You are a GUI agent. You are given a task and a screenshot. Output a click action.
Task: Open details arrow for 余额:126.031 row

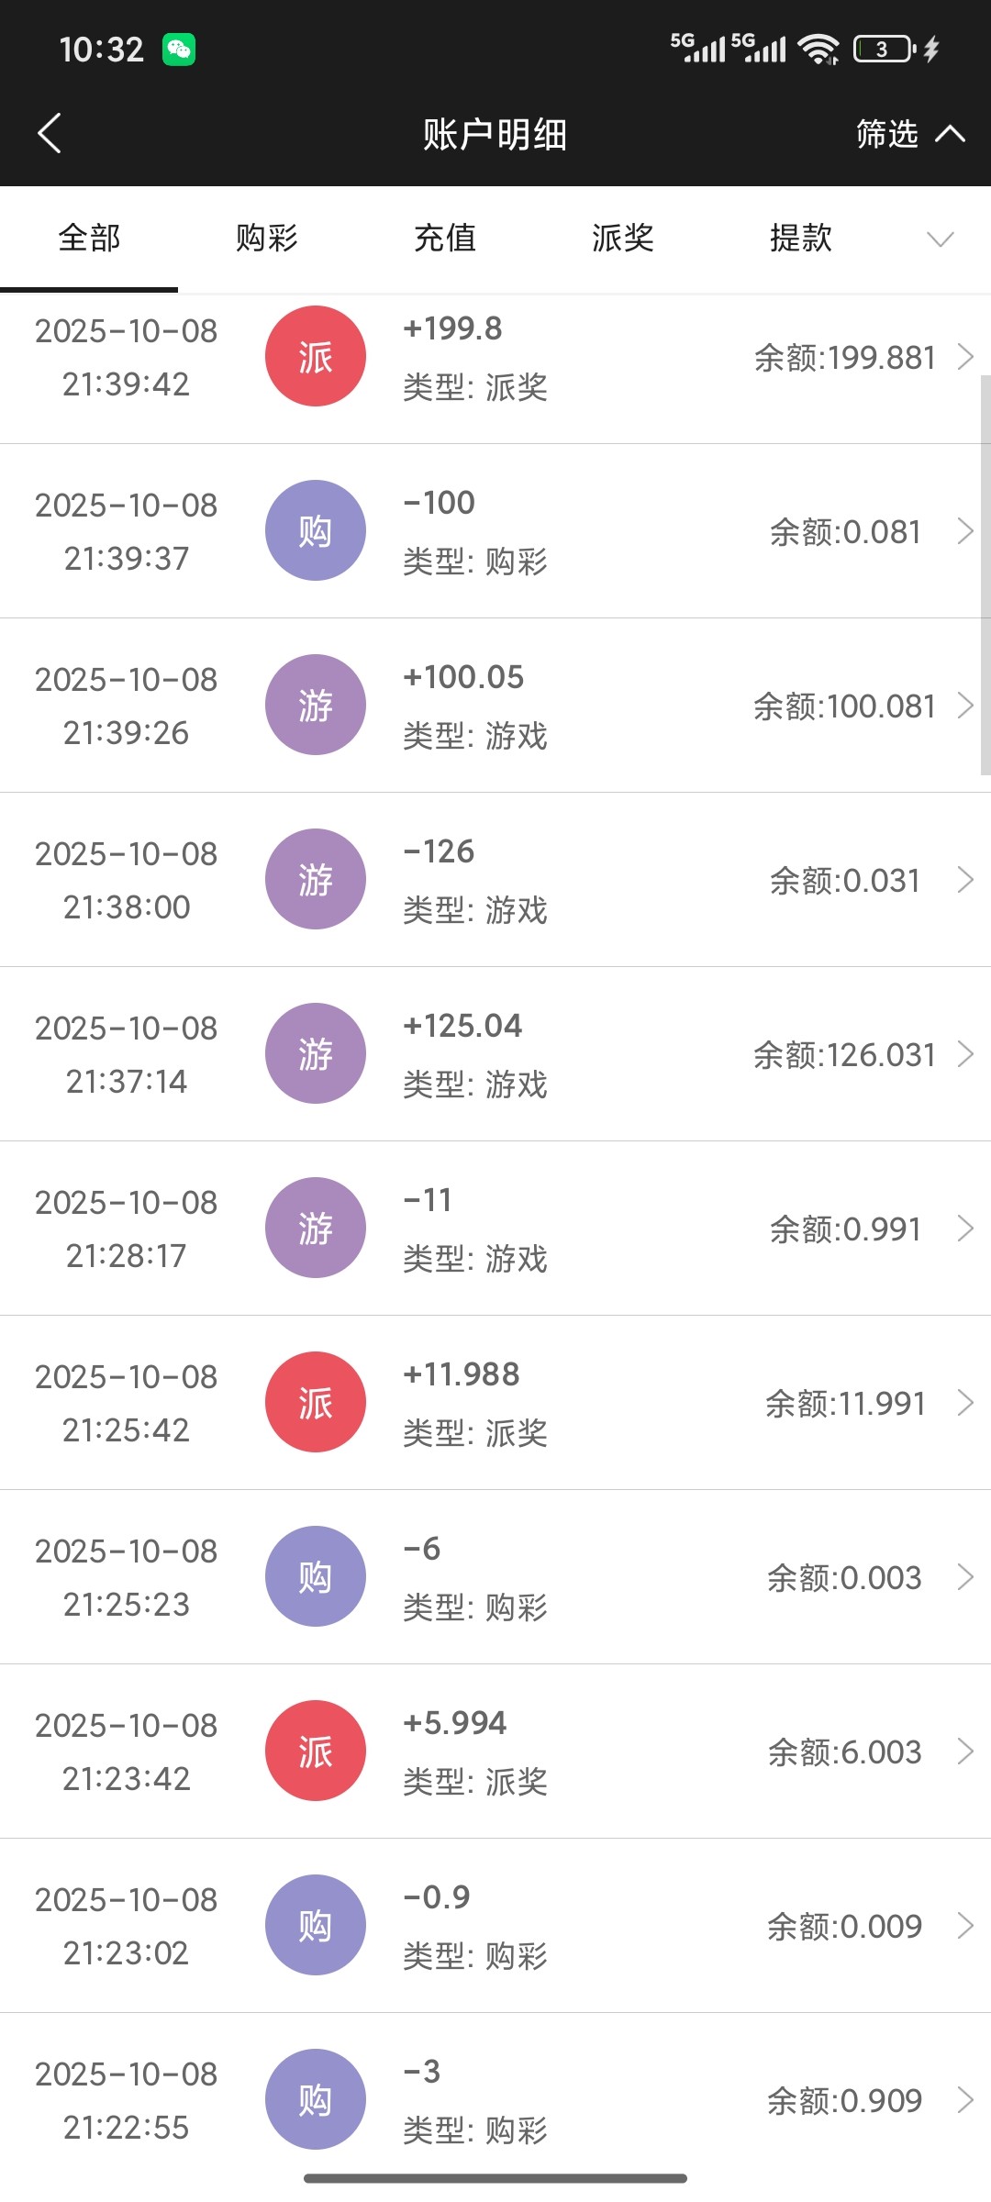pyautogui.click(x=964, y=1054)
